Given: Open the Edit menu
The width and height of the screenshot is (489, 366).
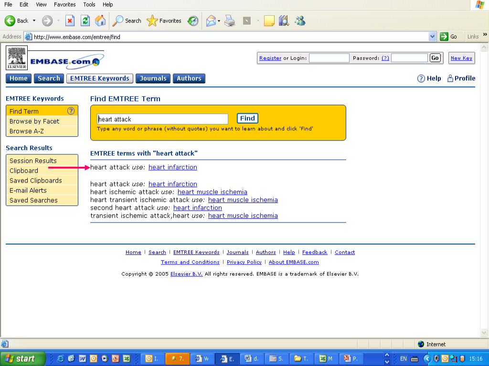Looking at the screenshot, I should click(24, 4).
